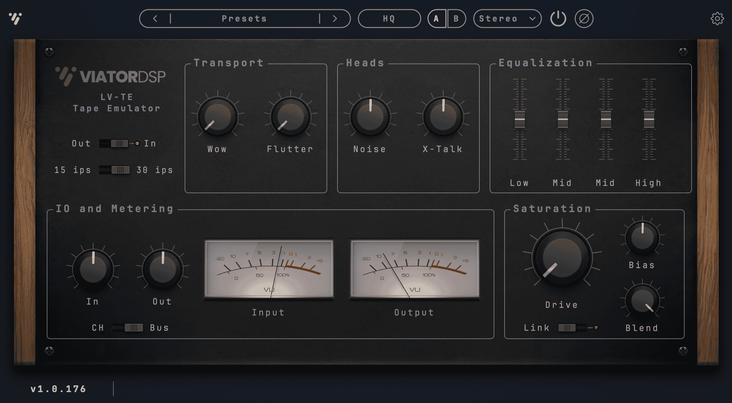The image size is (732, 403).
Task: Click the Noise knob
Action: [x=370, y=117]
